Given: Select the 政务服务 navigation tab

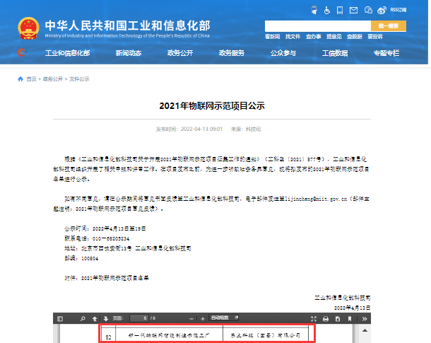Looking at the screenshot, I should click(231, 53).
